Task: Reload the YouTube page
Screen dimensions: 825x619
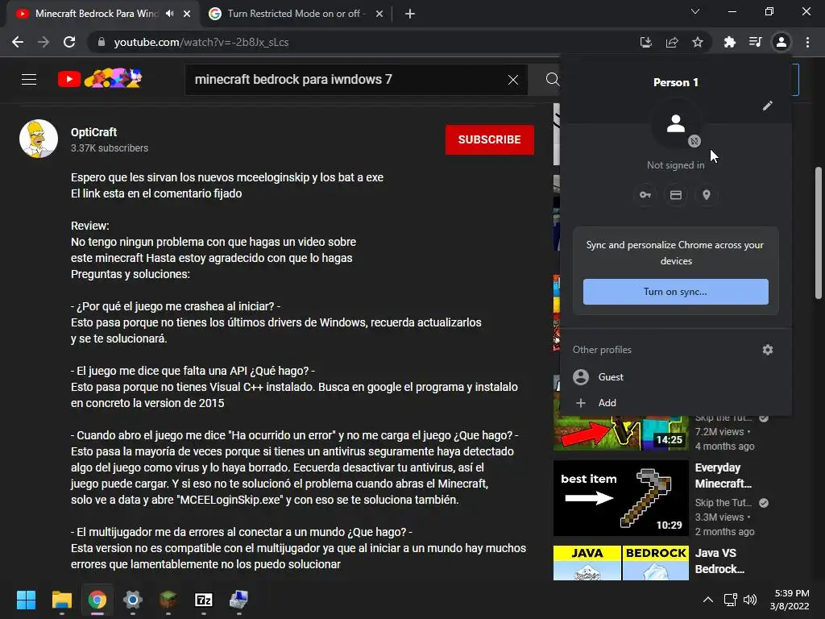Action: pos(69,42)
